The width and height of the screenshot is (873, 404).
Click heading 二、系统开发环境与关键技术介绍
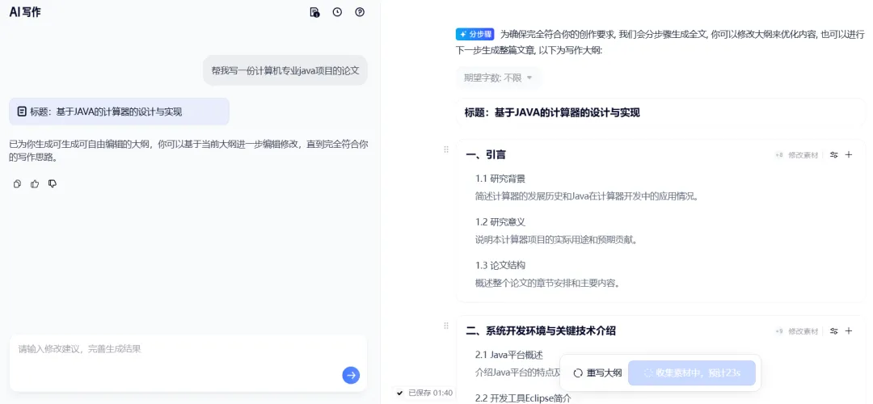click(541, 330)
